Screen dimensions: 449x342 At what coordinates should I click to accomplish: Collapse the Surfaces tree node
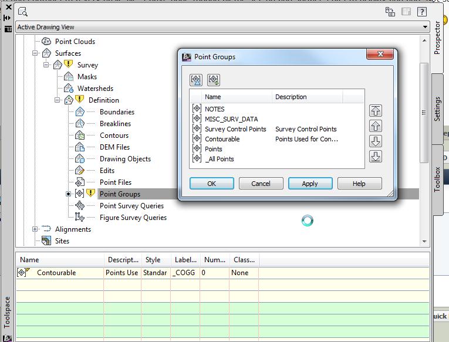[35, 53]
